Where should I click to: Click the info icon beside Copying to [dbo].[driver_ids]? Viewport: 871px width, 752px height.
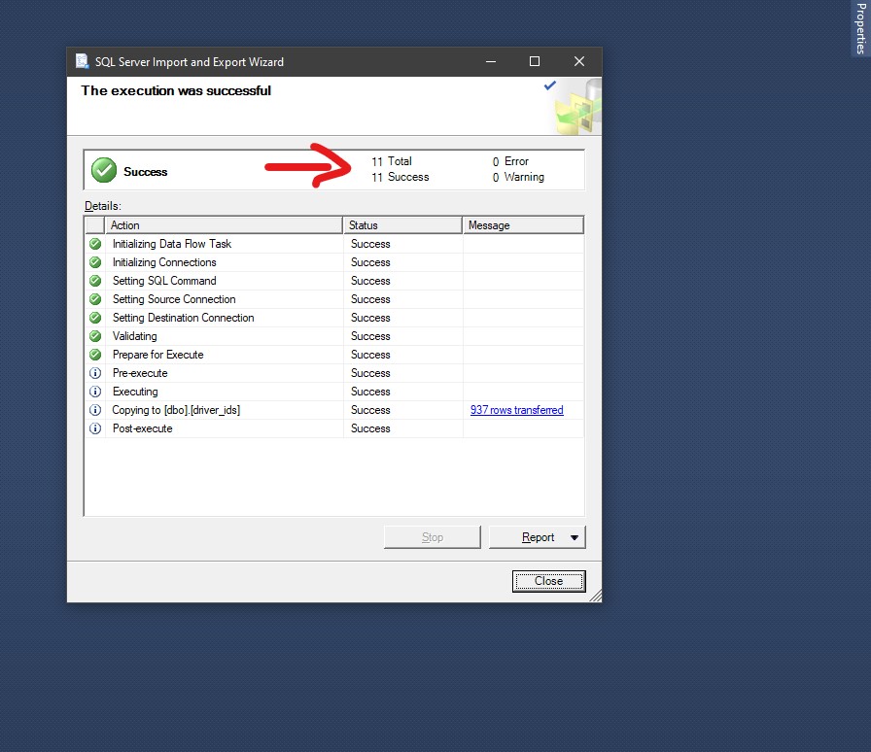[x=95, y=410]
